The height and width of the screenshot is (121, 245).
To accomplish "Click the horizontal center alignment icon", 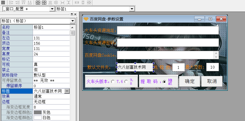I will pos(50,2).
